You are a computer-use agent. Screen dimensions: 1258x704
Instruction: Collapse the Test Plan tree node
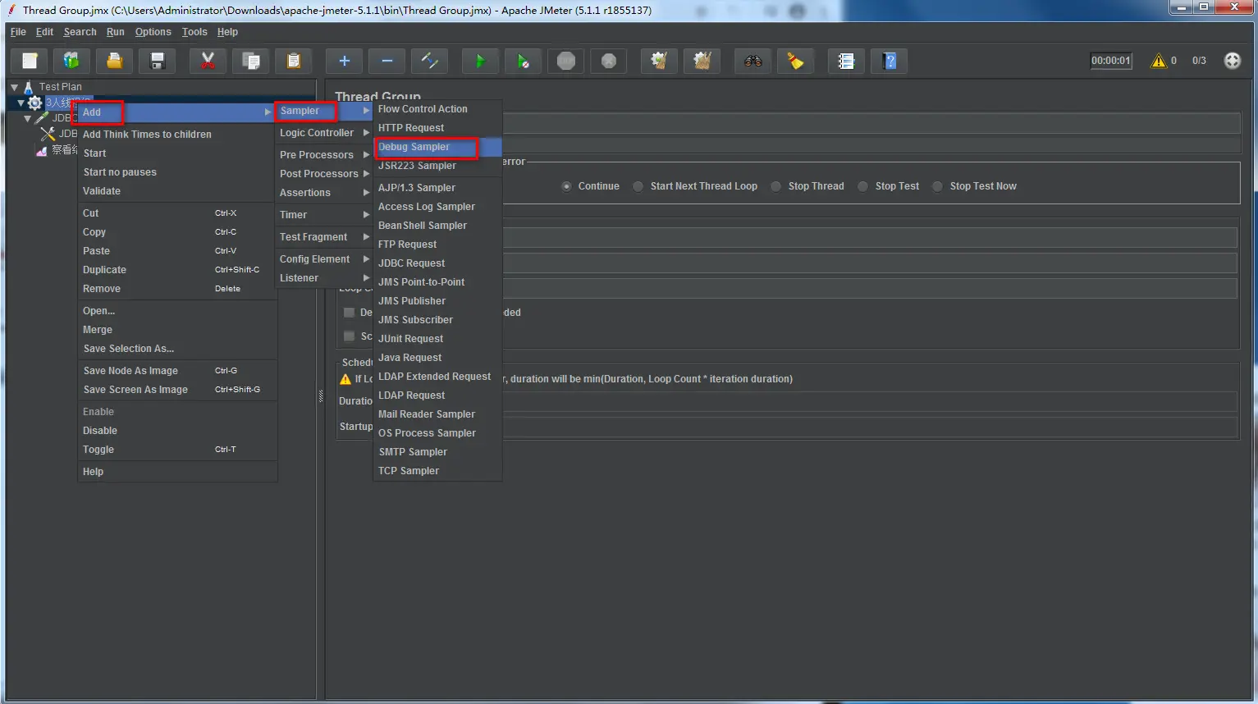14,87
